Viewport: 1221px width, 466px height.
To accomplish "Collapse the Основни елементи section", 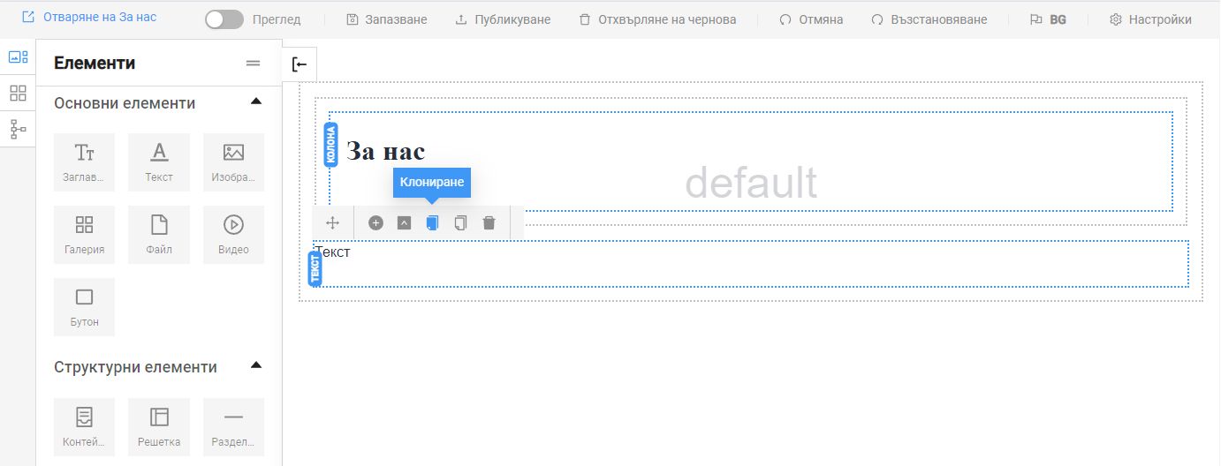I will tap(256, 102).
